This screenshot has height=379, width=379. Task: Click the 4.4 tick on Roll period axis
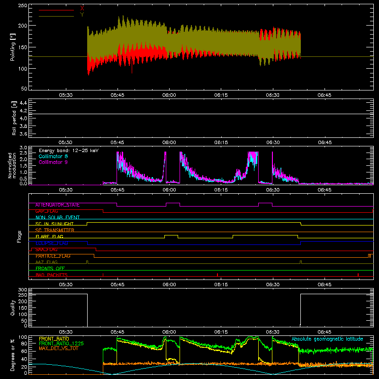click(x=23, y=103)
